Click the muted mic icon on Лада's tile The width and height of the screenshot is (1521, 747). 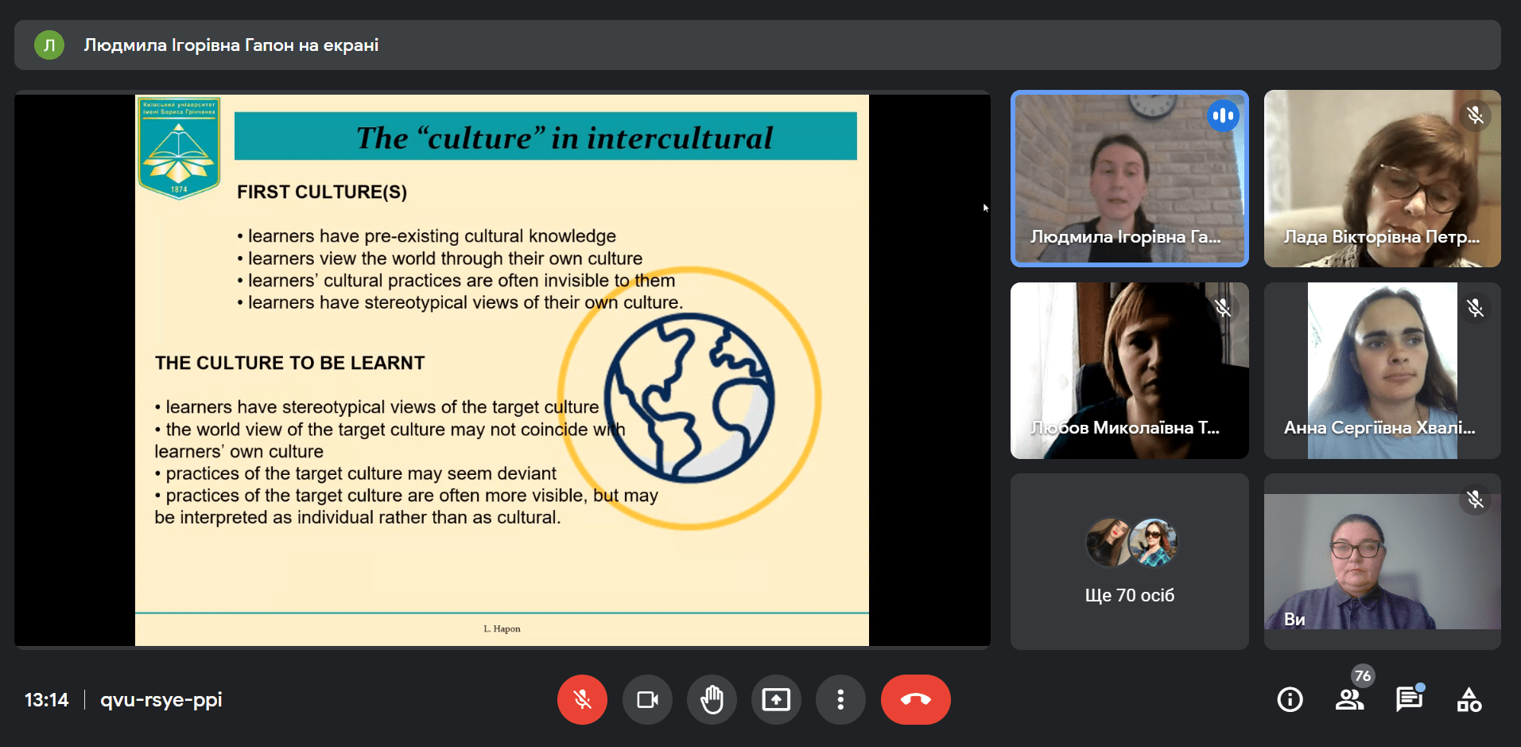(1475, 116)
